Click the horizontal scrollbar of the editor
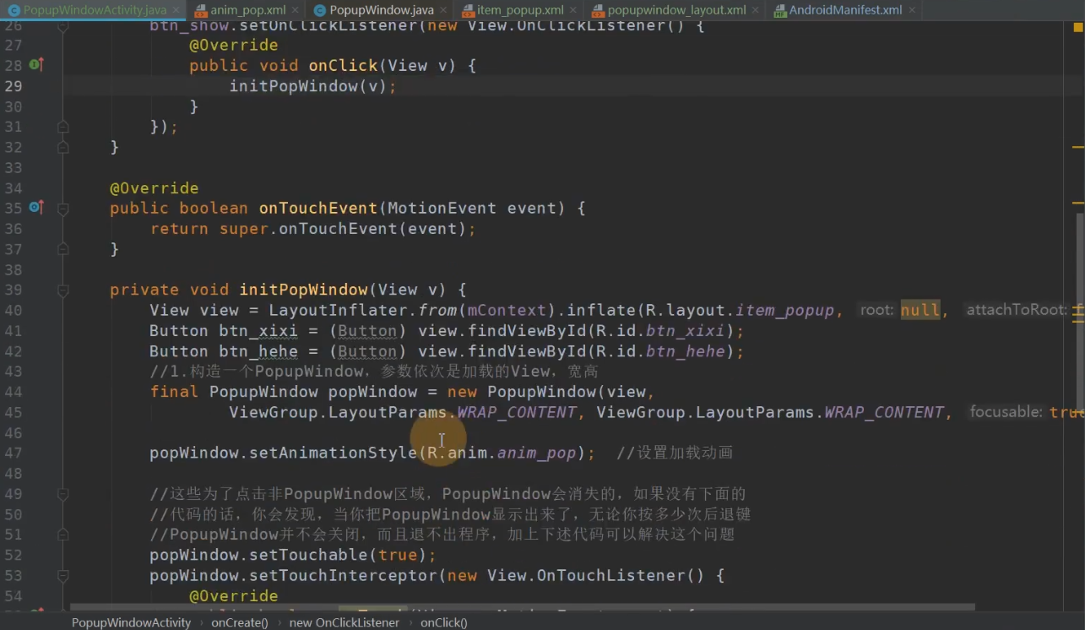This screenshot has width=1085, height=630. [522, 607]
